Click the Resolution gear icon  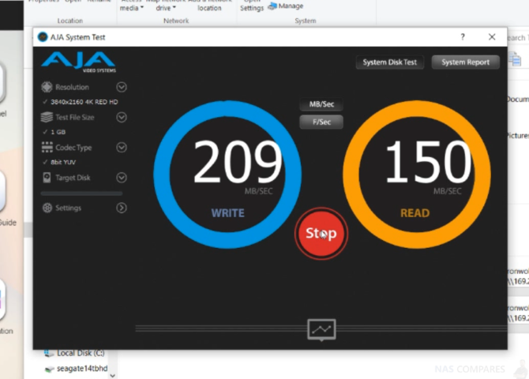(47, 87)
